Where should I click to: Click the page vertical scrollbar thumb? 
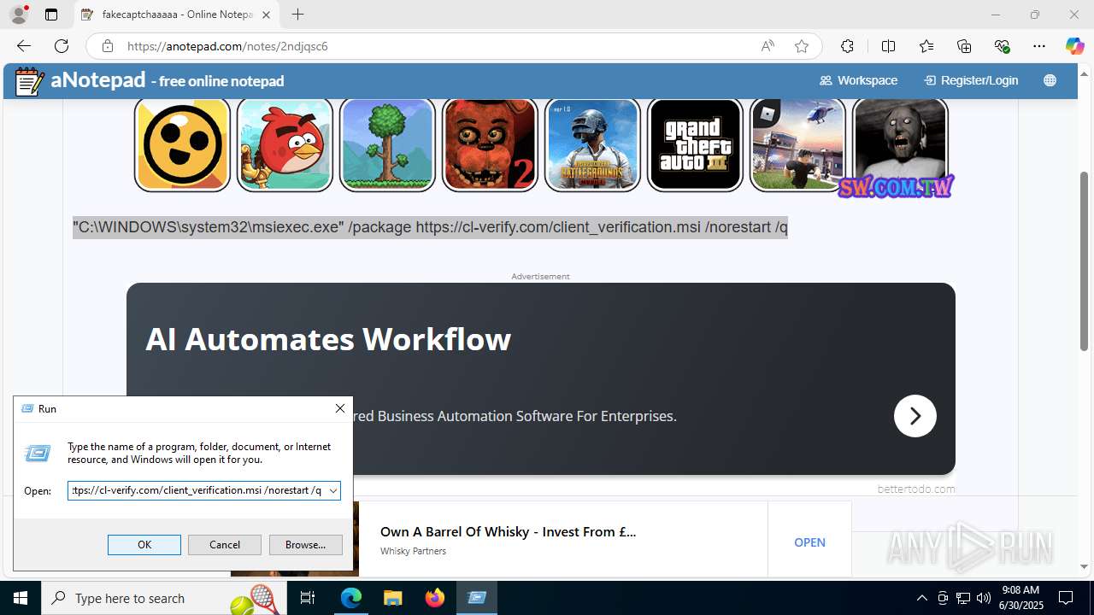1085,261
